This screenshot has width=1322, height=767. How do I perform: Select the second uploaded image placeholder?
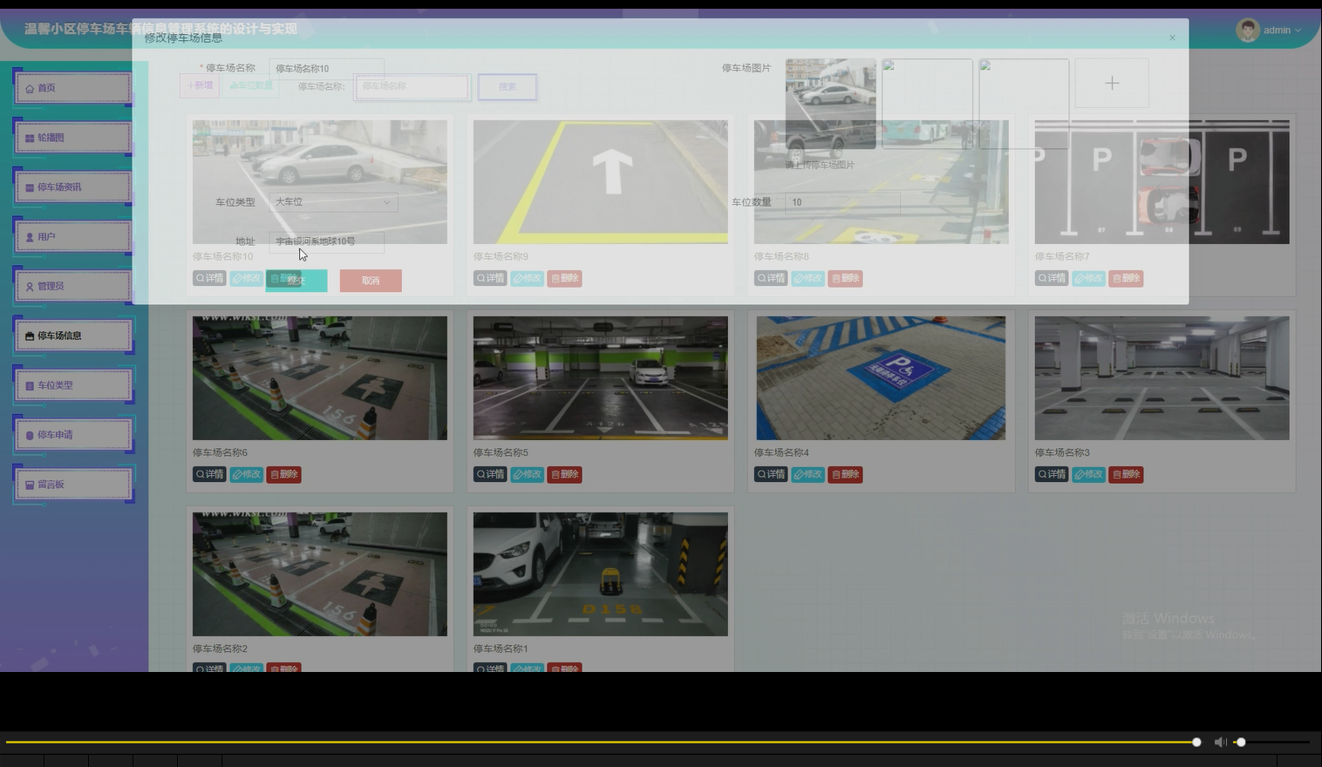coord(927,104)
